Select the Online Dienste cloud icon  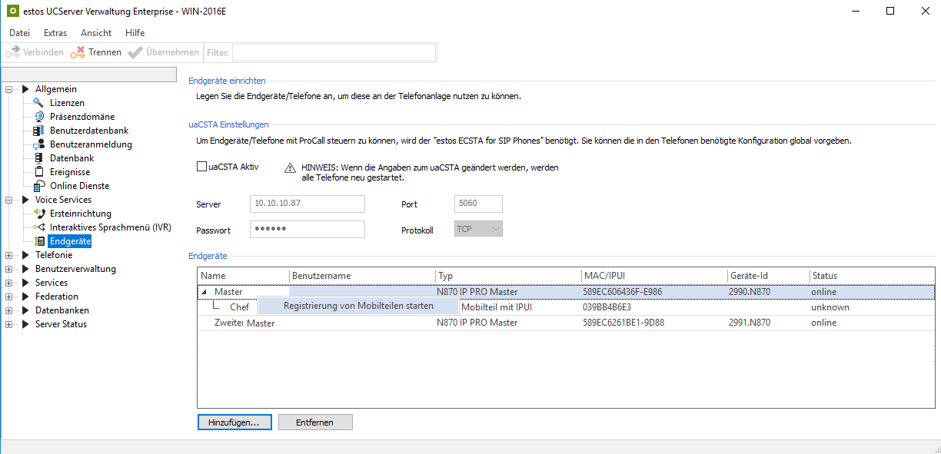[39, 186]
